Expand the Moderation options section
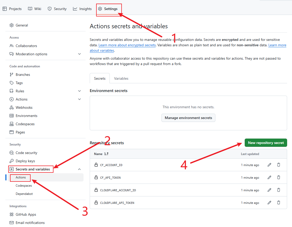 pos(79,54)
